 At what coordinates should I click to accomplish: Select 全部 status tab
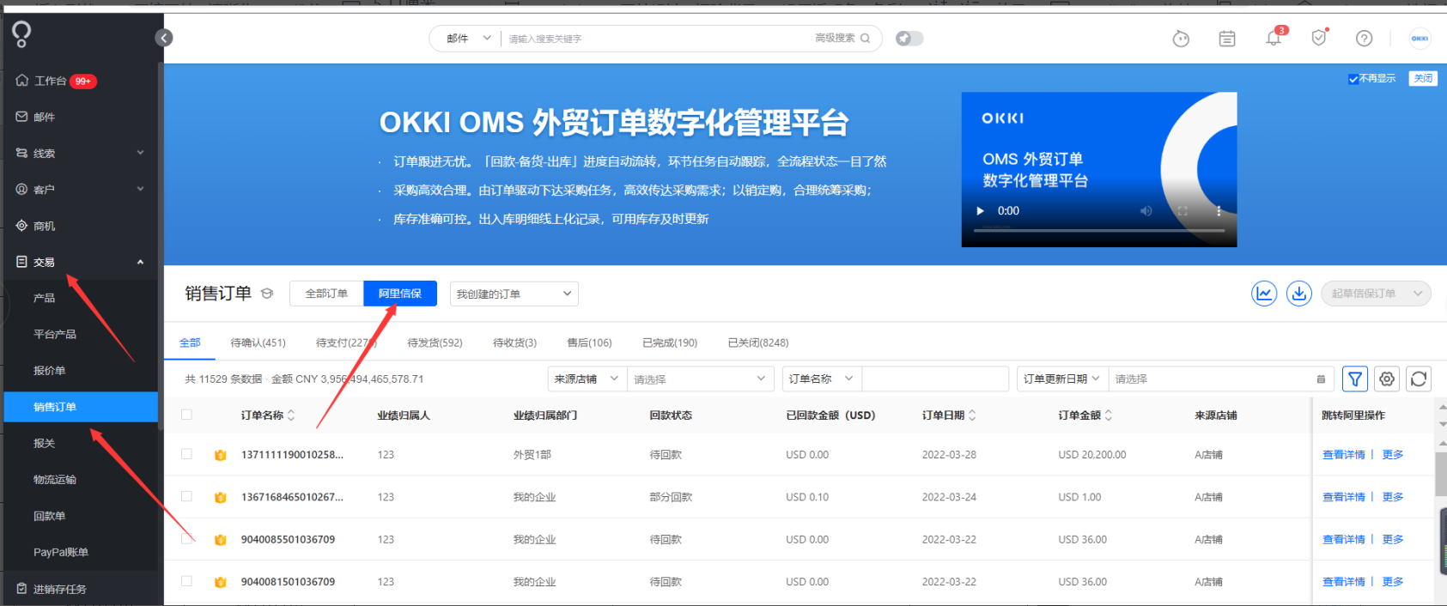coord(190,342)
